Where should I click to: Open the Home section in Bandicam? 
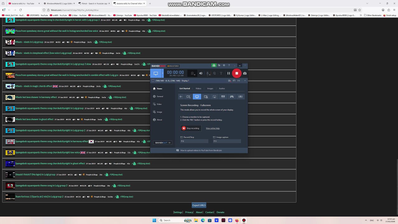point(158,89)
